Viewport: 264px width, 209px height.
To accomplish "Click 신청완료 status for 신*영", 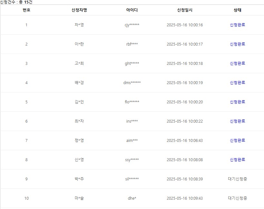I will [237, 160].
